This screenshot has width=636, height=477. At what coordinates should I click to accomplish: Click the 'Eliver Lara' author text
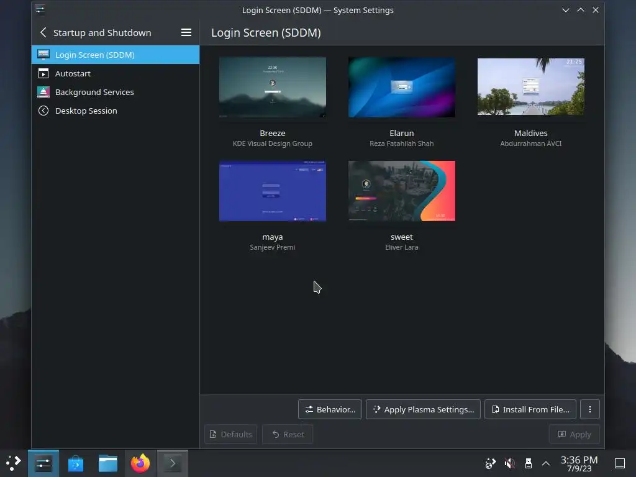(x=402, y=247)
